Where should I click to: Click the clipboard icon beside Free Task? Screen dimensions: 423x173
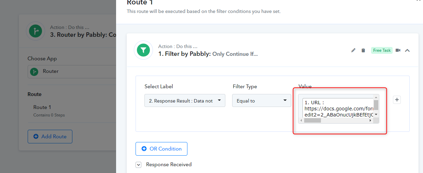(363, 50)
